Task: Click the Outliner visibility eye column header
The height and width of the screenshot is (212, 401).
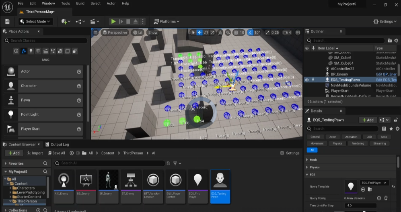Action: 307,48
